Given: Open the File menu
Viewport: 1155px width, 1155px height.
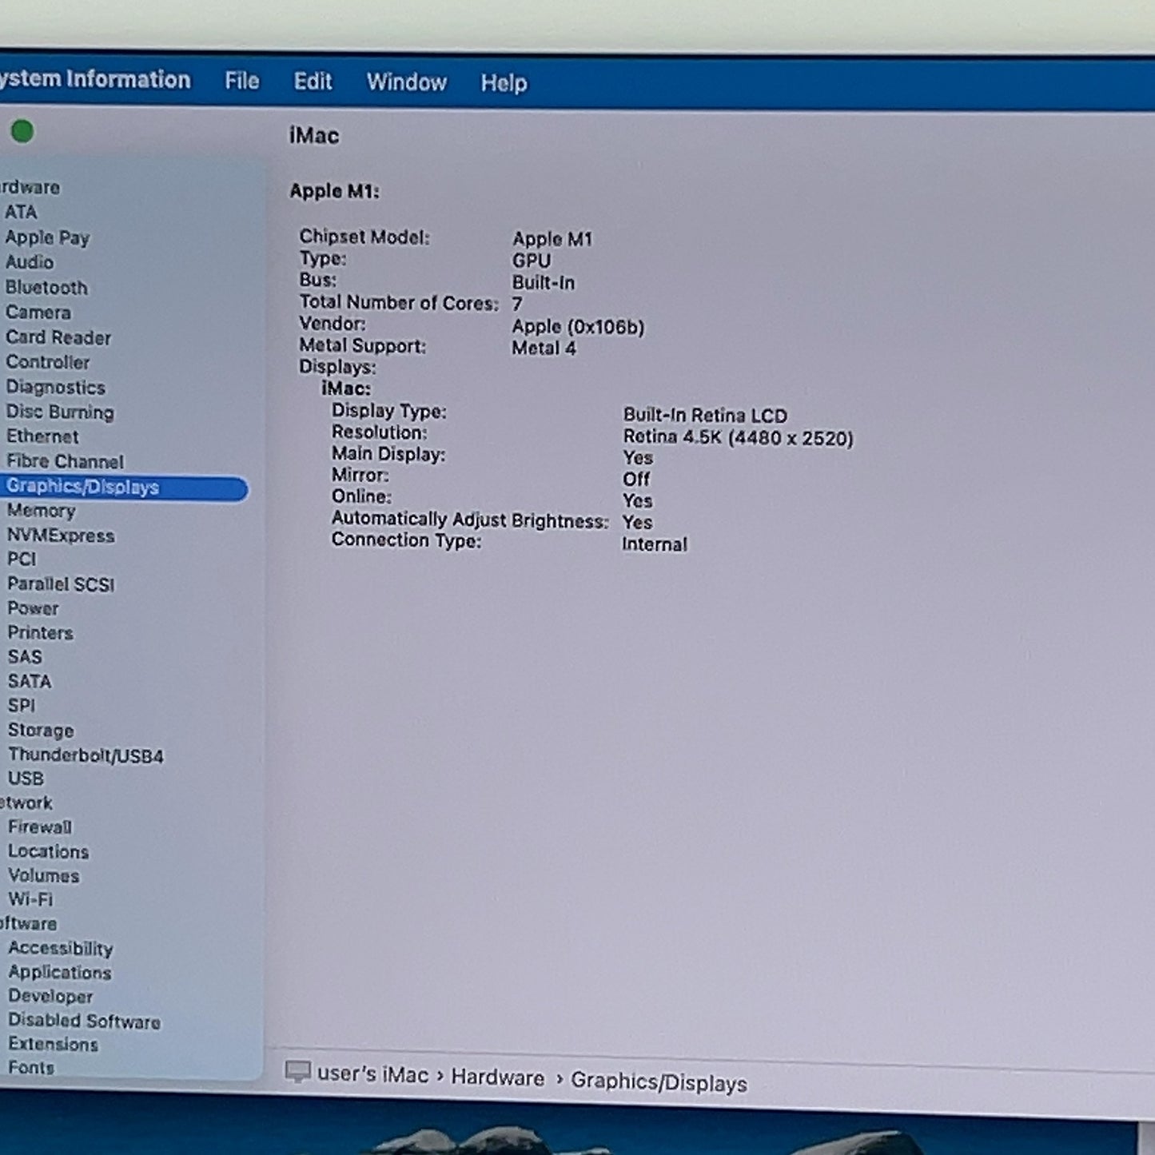Looking at the screenshot, I should [241, 81].
